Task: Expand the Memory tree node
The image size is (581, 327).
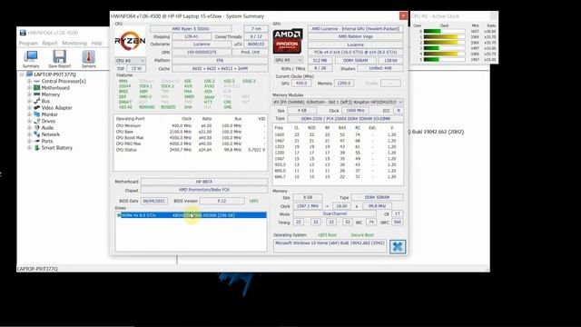Action: (29, 94)
